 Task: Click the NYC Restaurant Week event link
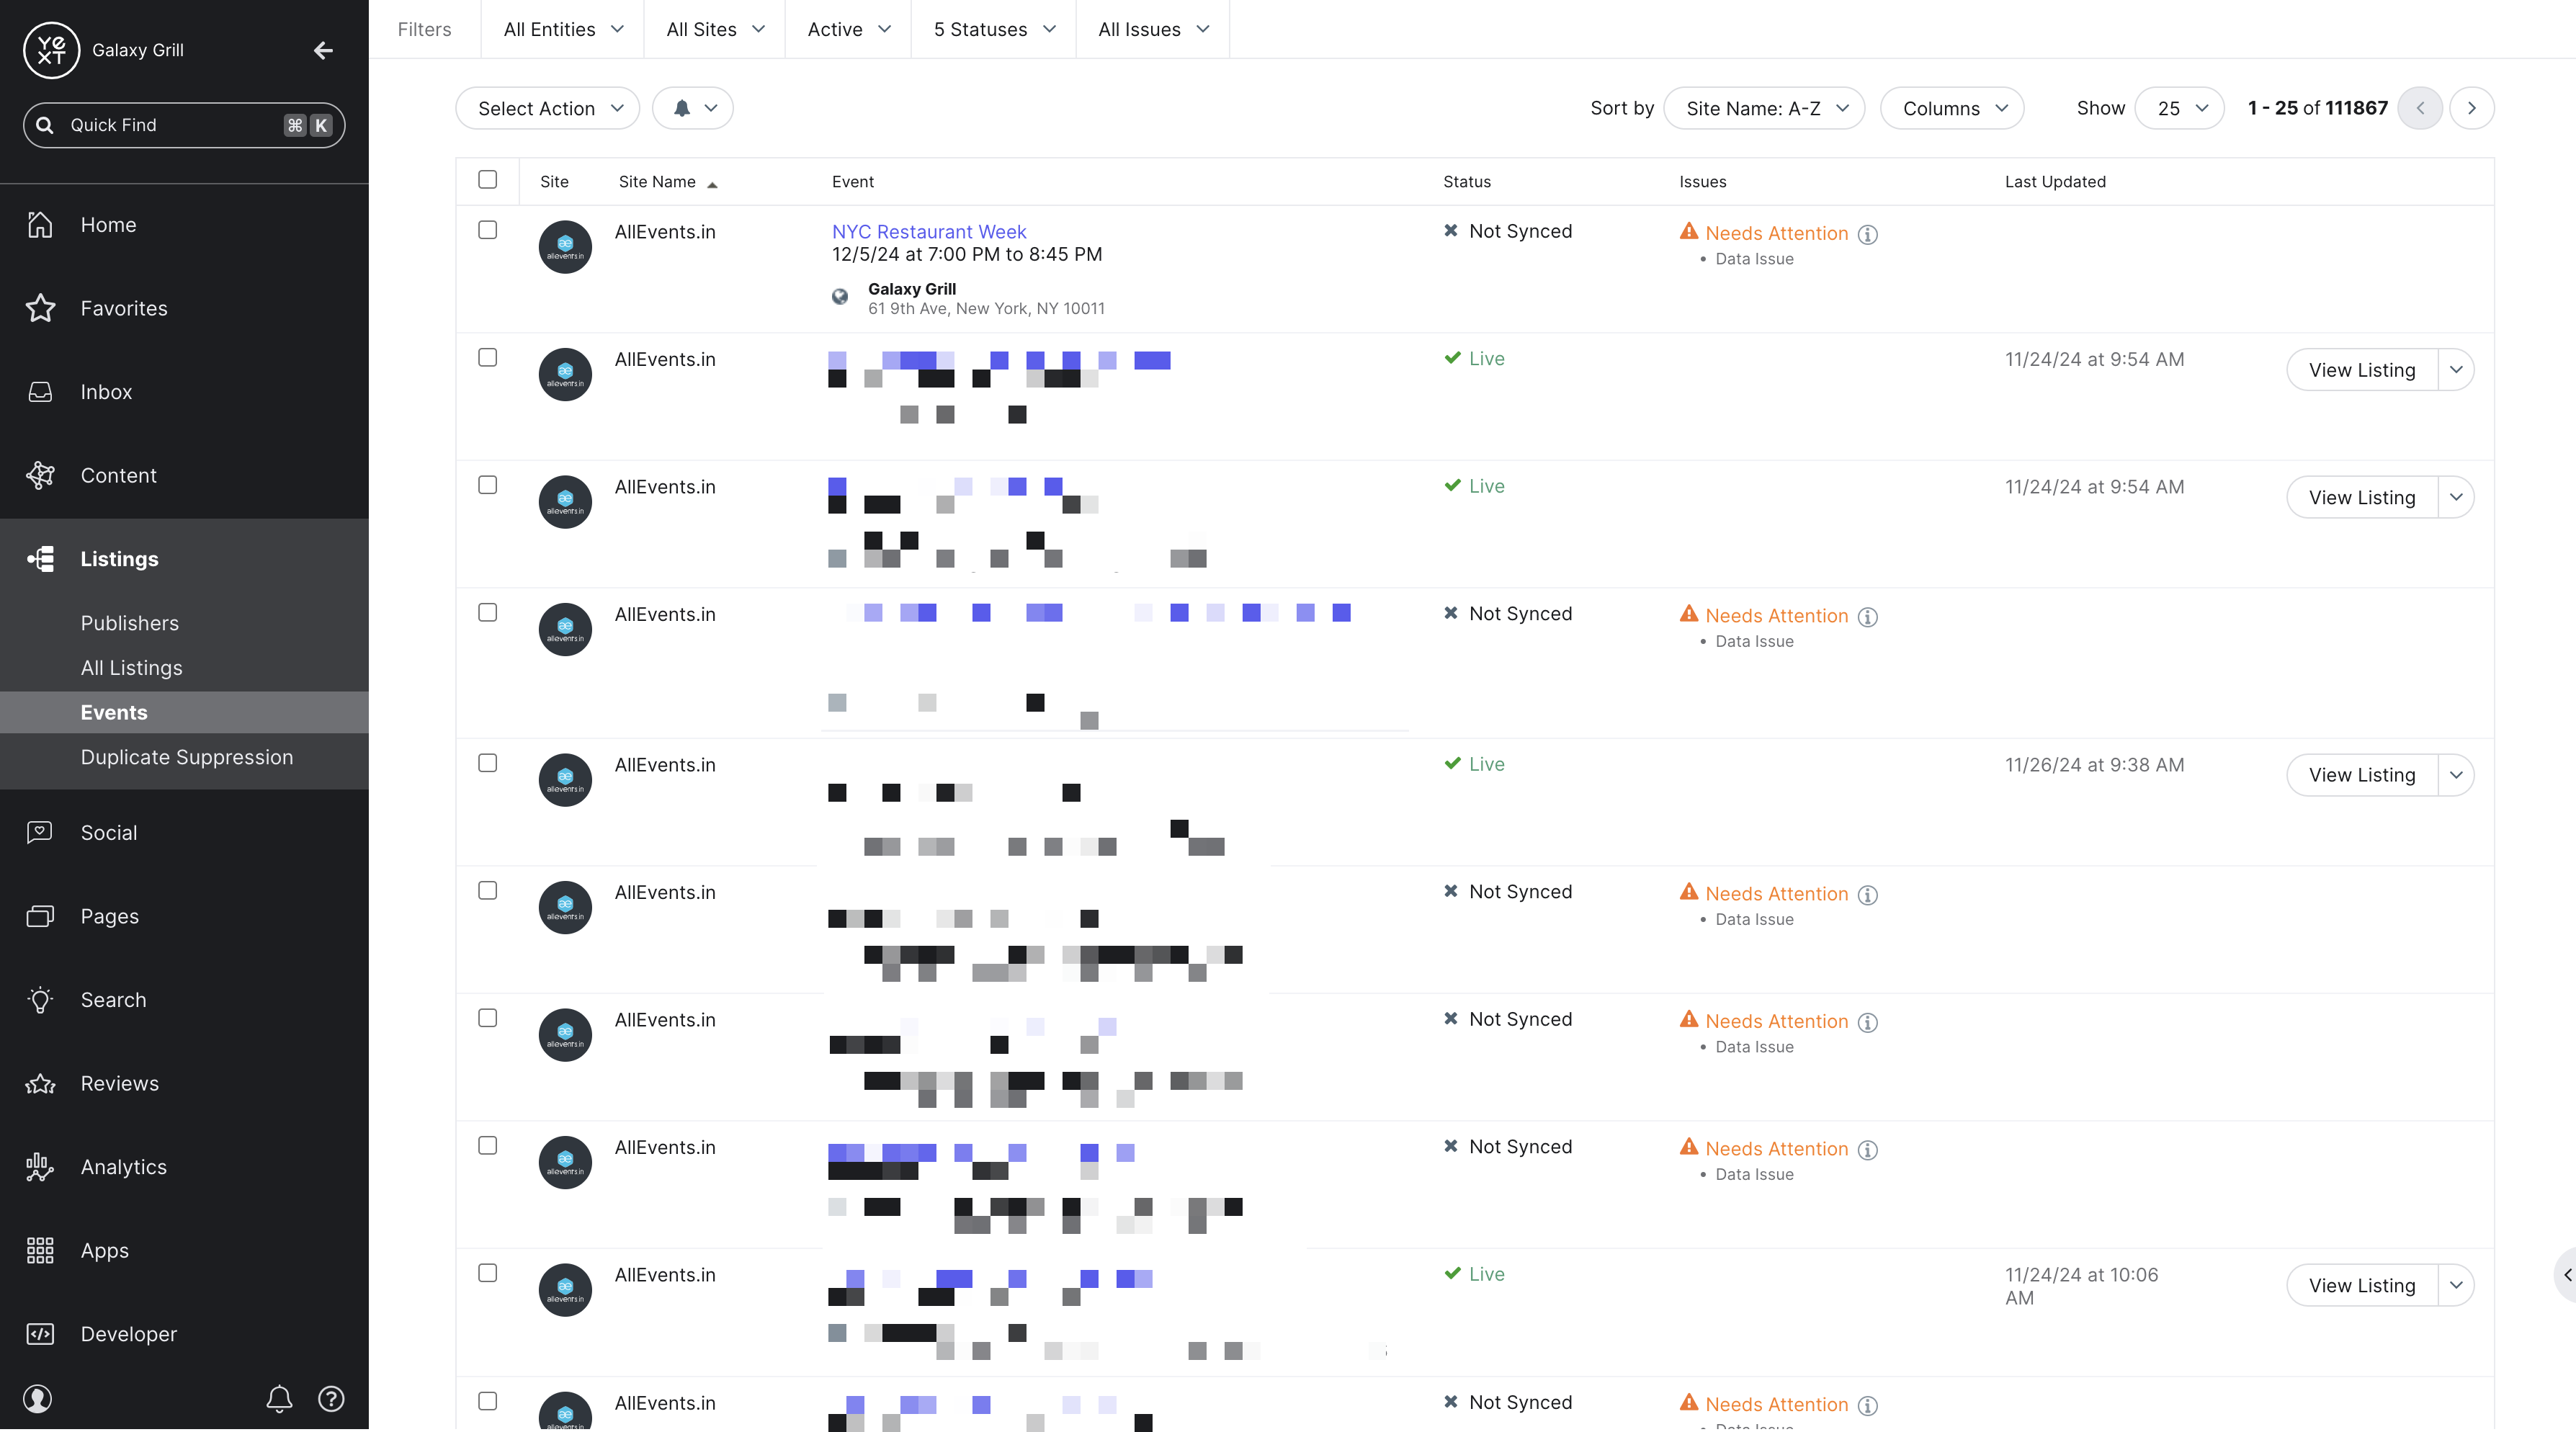coord(929,231)
